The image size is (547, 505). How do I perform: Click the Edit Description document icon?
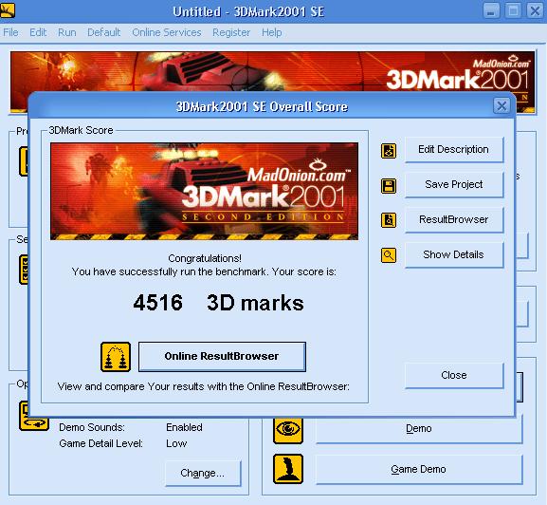pos(389,151)
